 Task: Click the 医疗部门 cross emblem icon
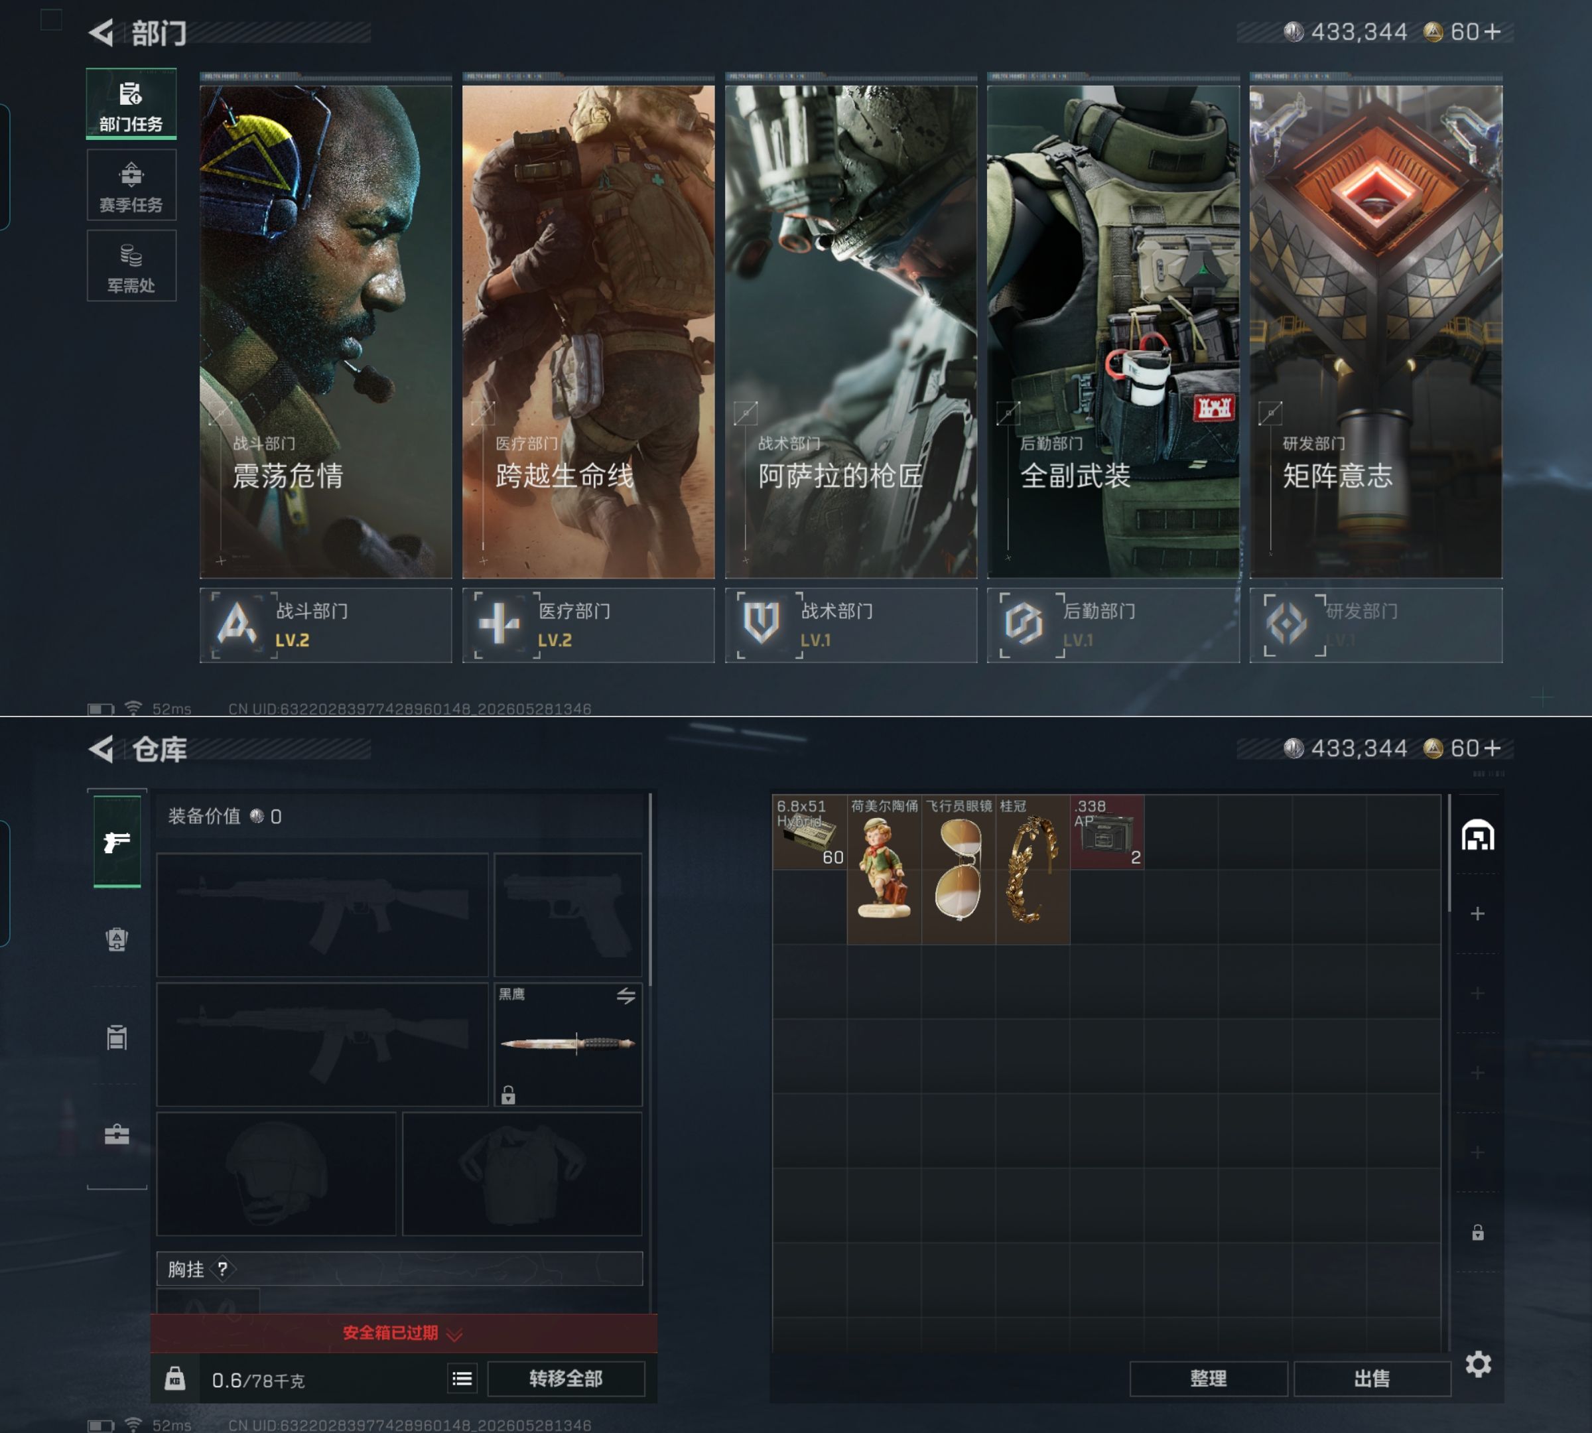click(x=499, y=624)
